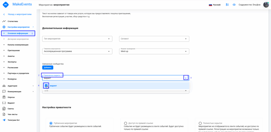
Task: Open Коммуникации megaphone icon
Action: coord(4,92)
